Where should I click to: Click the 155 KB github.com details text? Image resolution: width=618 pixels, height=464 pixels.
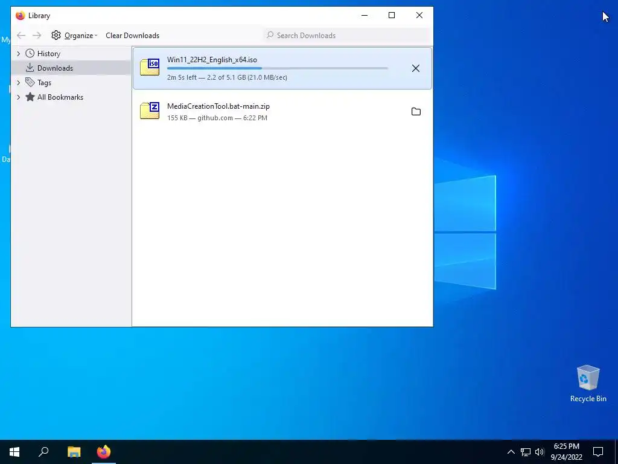click(217, 118)
